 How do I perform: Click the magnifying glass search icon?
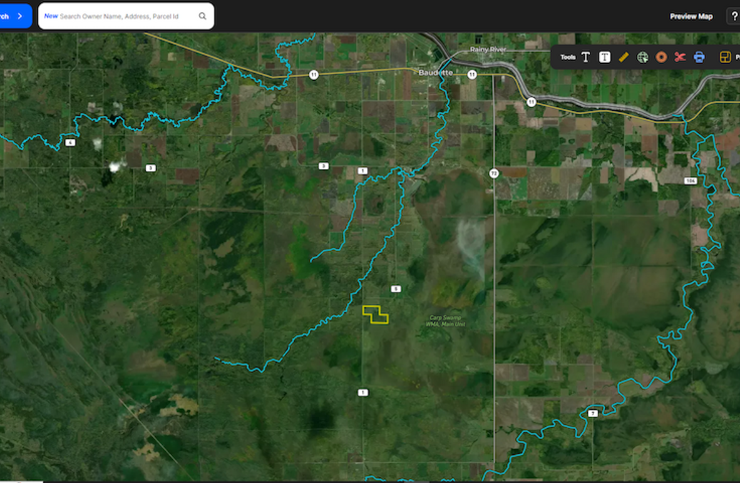[202, 16]
